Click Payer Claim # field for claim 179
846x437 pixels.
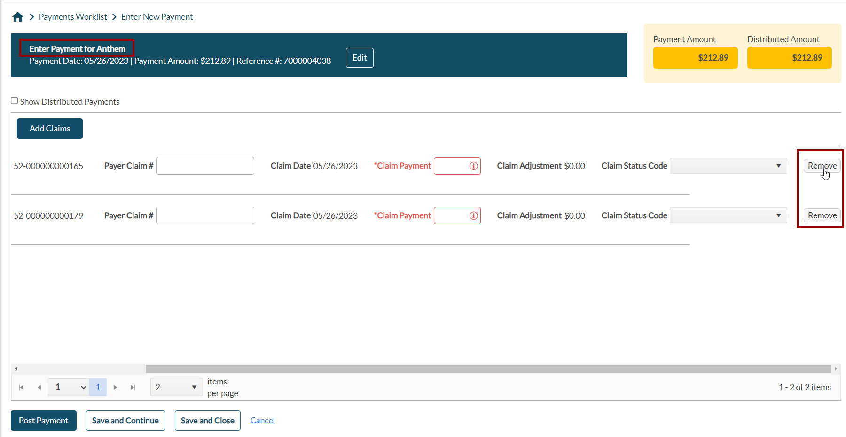[205, 215]
